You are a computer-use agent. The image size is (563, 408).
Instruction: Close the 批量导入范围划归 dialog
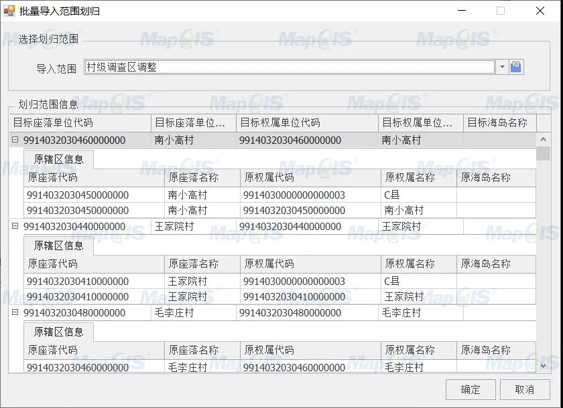click(x=540, y=11)
